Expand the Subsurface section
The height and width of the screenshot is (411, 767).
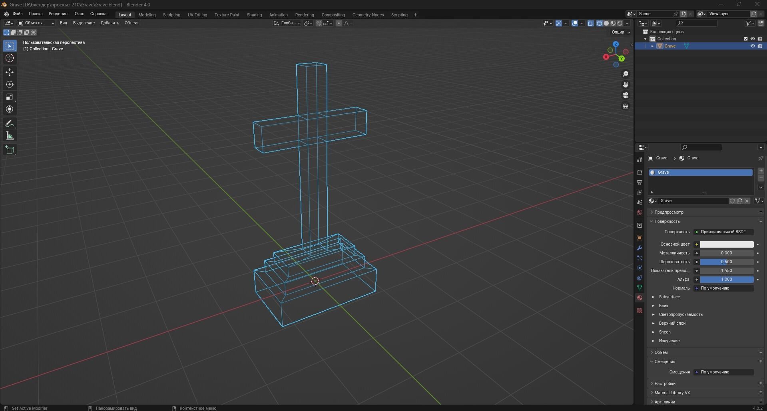pyautogui.click(x=669, y=297)
